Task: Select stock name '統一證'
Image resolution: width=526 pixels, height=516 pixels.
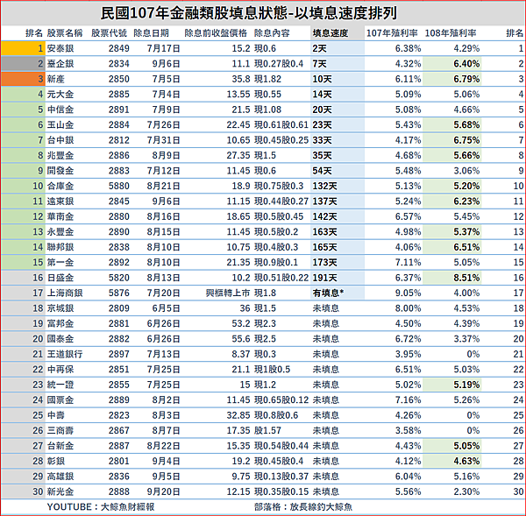Action: pos(60,385)
